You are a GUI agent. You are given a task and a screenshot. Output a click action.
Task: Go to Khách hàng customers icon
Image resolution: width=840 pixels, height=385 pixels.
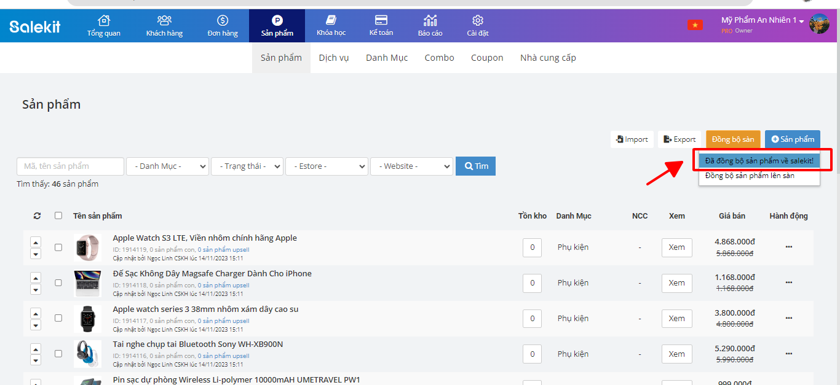(x=164, y=21)
